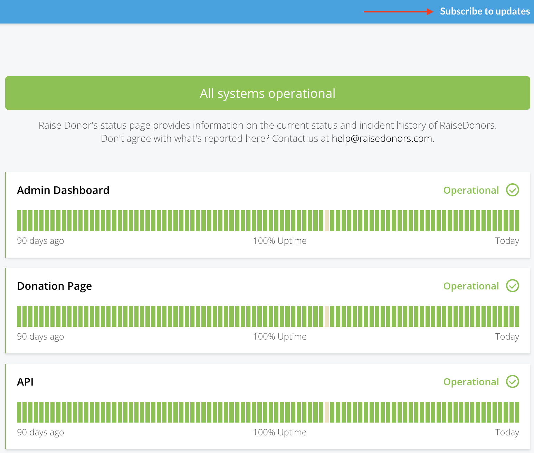This screenshot has height=453, width=534.
Task: Click the last (today) bar of Admin Dashboard uptime
Action: click(517, 221)
